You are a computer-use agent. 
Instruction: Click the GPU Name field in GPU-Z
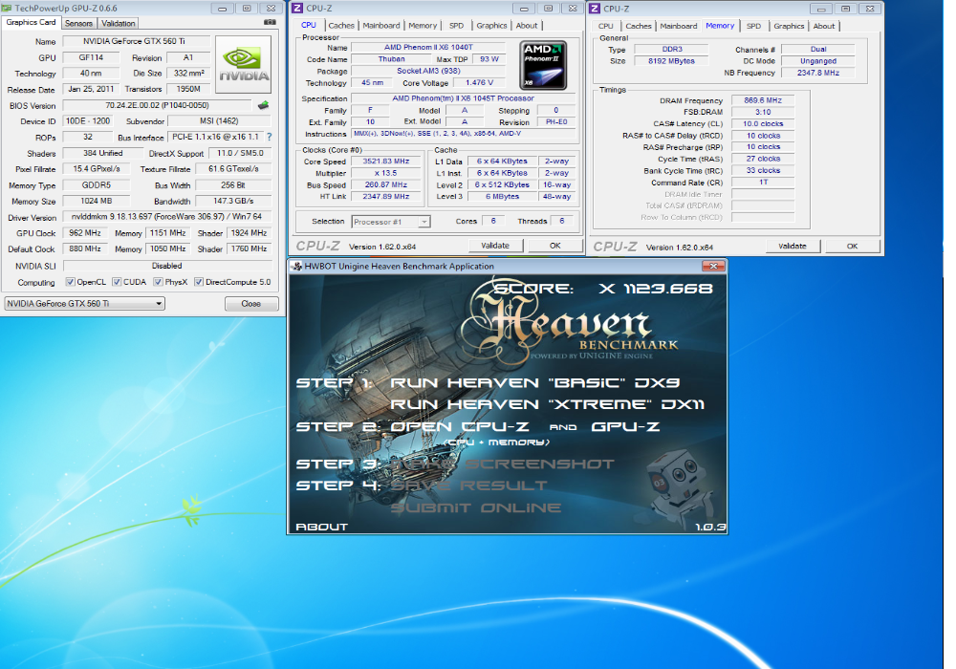137,41
